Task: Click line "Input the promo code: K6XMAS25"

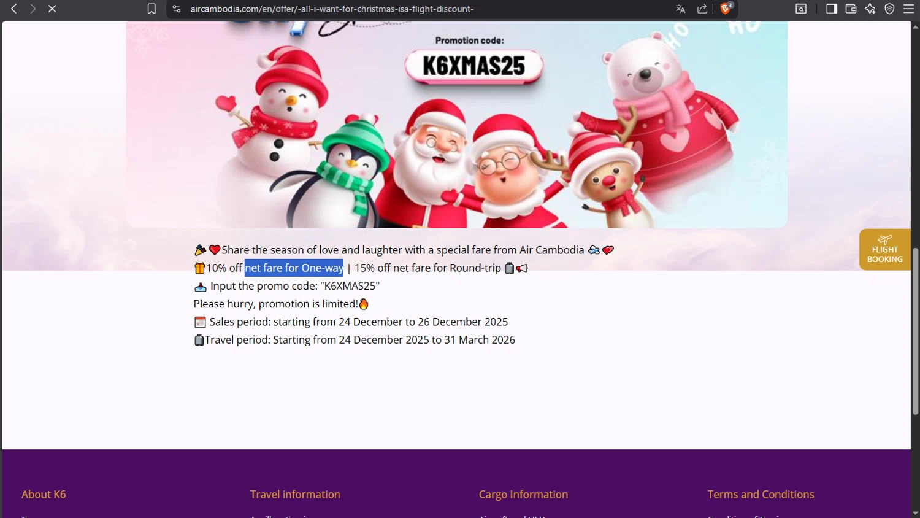Action: point(286,286)
